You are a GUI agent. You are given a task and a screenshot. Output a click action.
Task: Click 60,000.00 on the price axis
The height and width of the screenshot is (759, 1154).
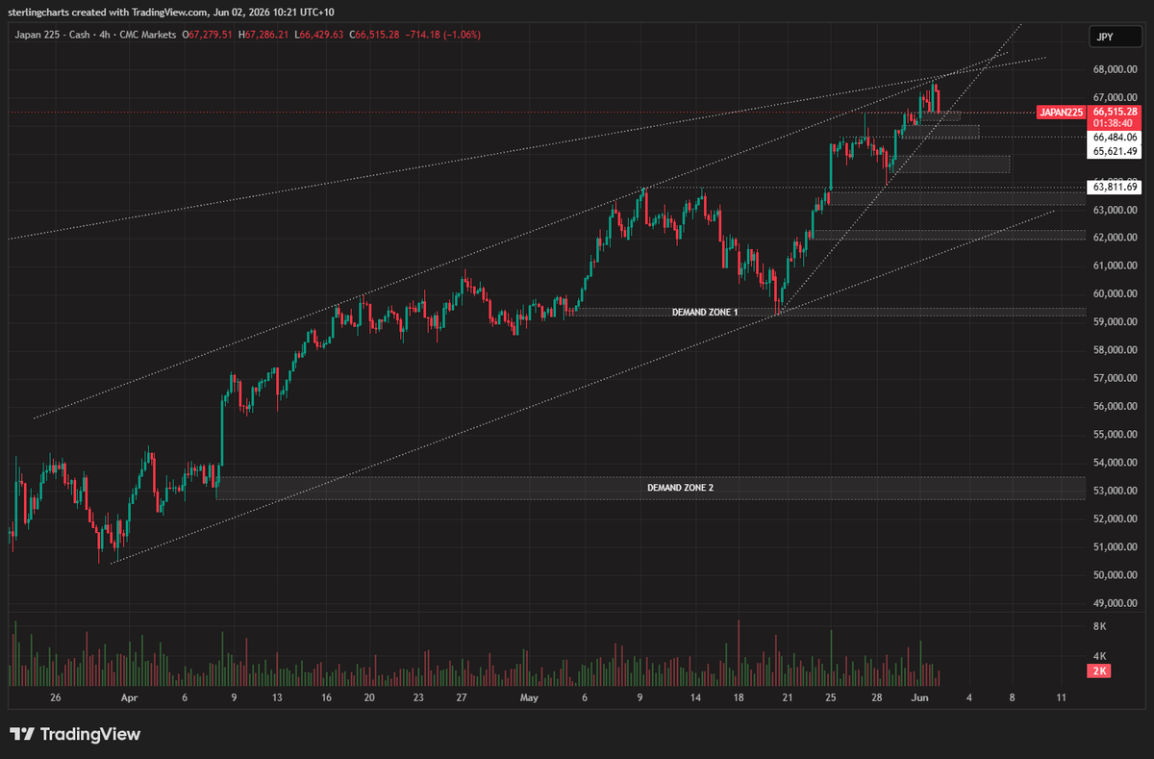tap(1116, 294)
